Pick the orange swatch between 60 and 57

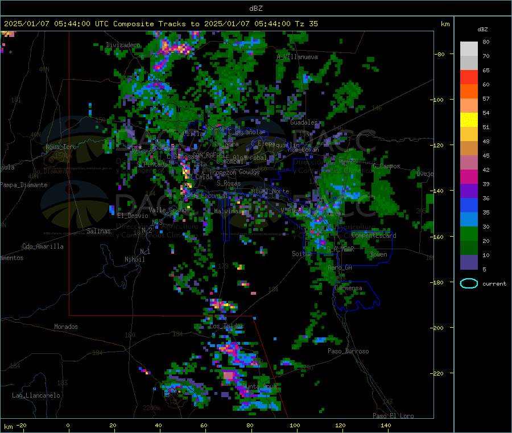(x=469, y=92)
